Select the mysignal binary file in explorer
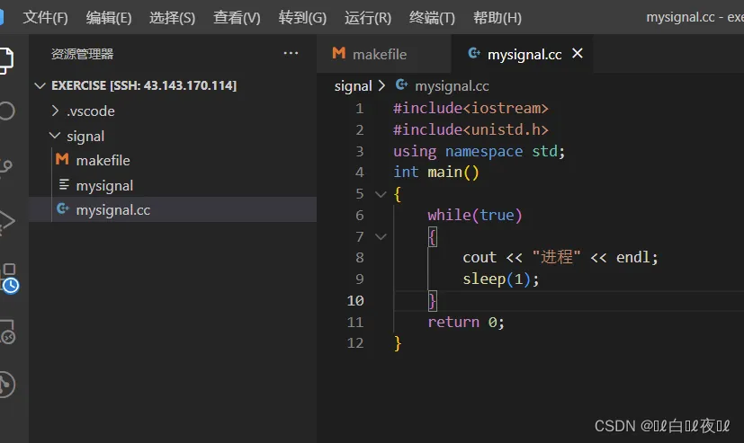This screenshot has height=443, width=744. 104,186
